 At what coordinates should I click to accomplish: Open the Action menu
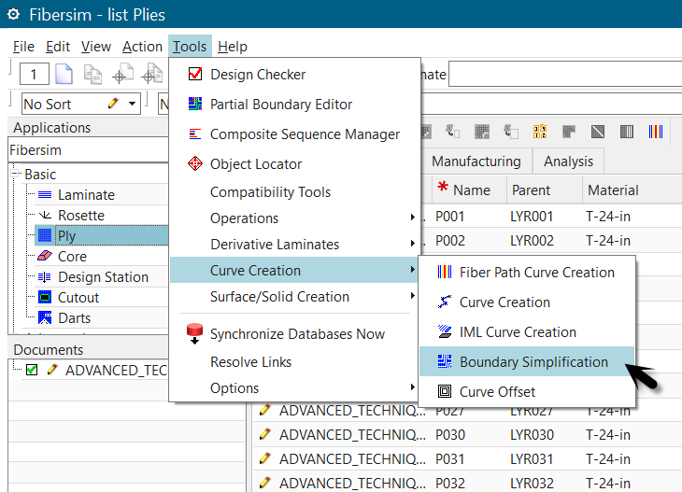pos(142,47)
